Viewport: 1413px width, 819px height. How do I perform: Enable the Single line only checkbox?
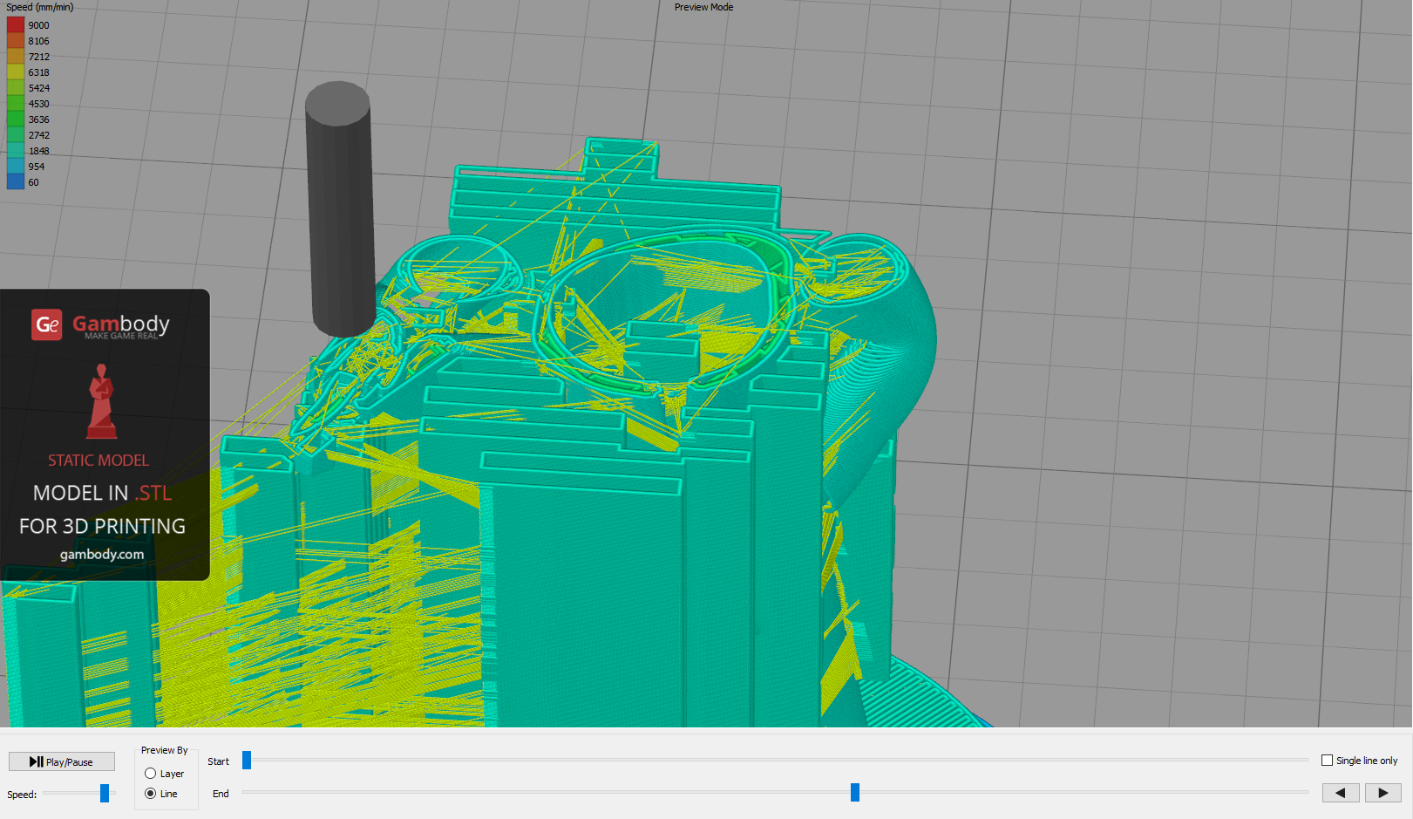1327,761
